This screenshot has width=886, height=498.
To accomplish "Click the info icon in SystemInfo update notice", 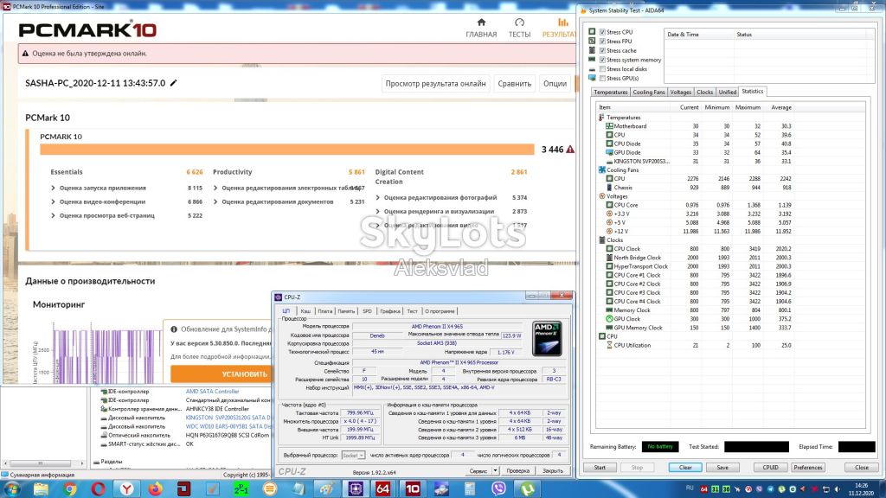I will 174,329.
